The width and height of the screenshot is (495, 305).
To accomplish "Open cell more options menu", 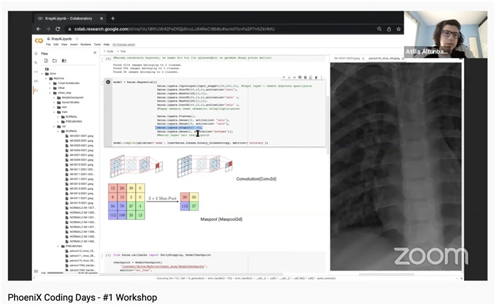I will click(321, 77).
